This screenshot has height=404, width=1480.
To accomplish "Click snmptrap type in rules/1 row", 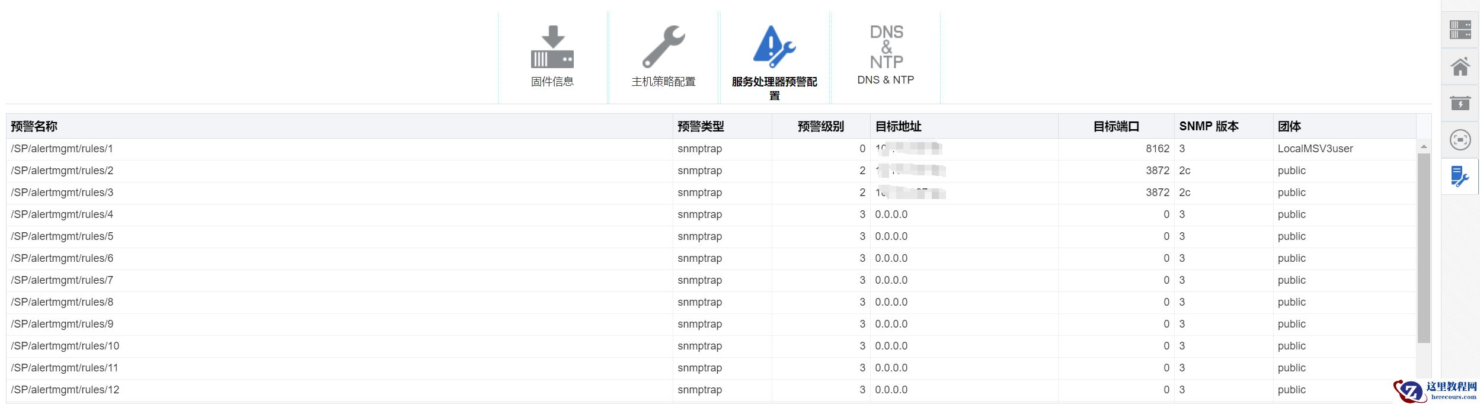I will (x=699, y=149).
